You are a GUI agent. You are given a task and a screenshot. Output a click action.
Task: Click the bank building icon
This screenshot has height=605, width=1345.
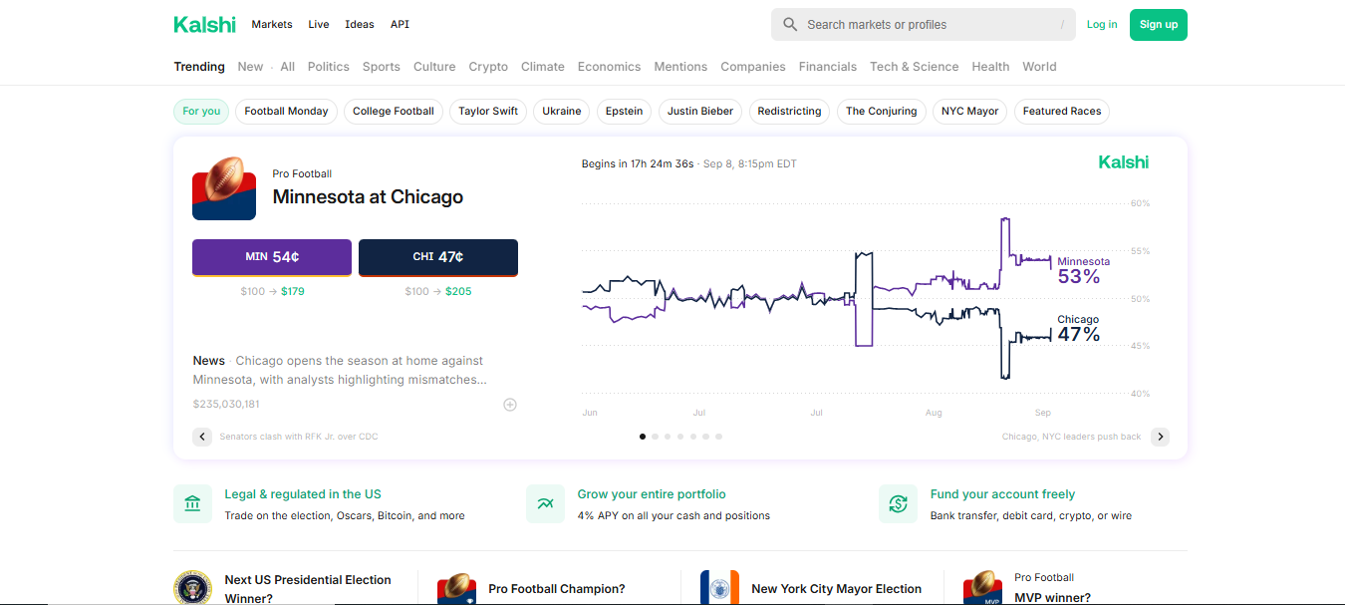click(x=192, y=504)
